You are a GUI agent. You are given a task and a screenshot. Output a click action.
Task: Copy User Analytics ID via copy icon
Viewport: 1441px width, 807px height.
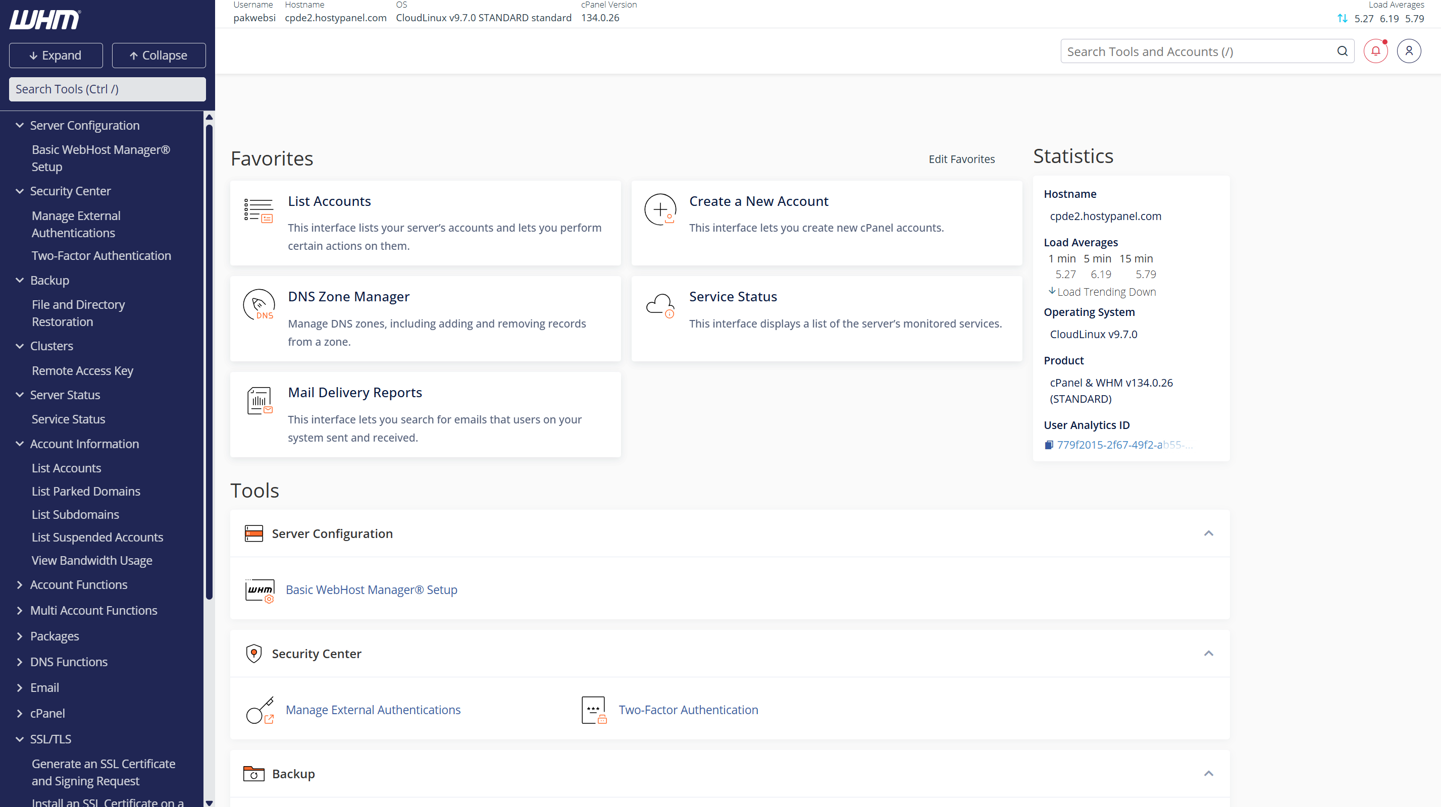tap(1049, 445)
